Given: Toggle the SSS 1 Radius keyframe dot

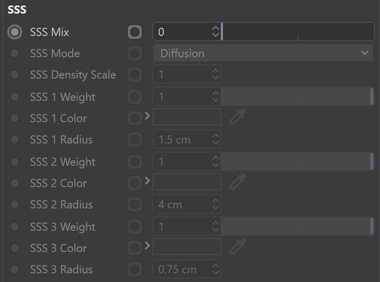Looking at the screenshot, I should (x=15, y=139).
